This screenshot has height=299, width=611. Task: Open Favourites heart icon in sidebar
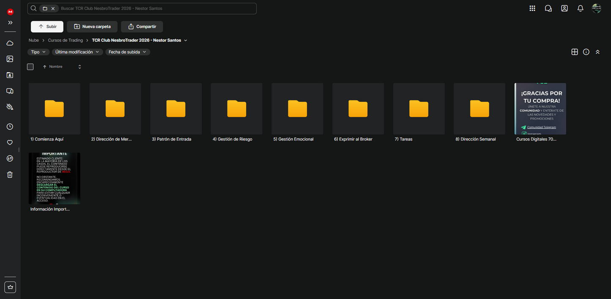pos(10,143)
